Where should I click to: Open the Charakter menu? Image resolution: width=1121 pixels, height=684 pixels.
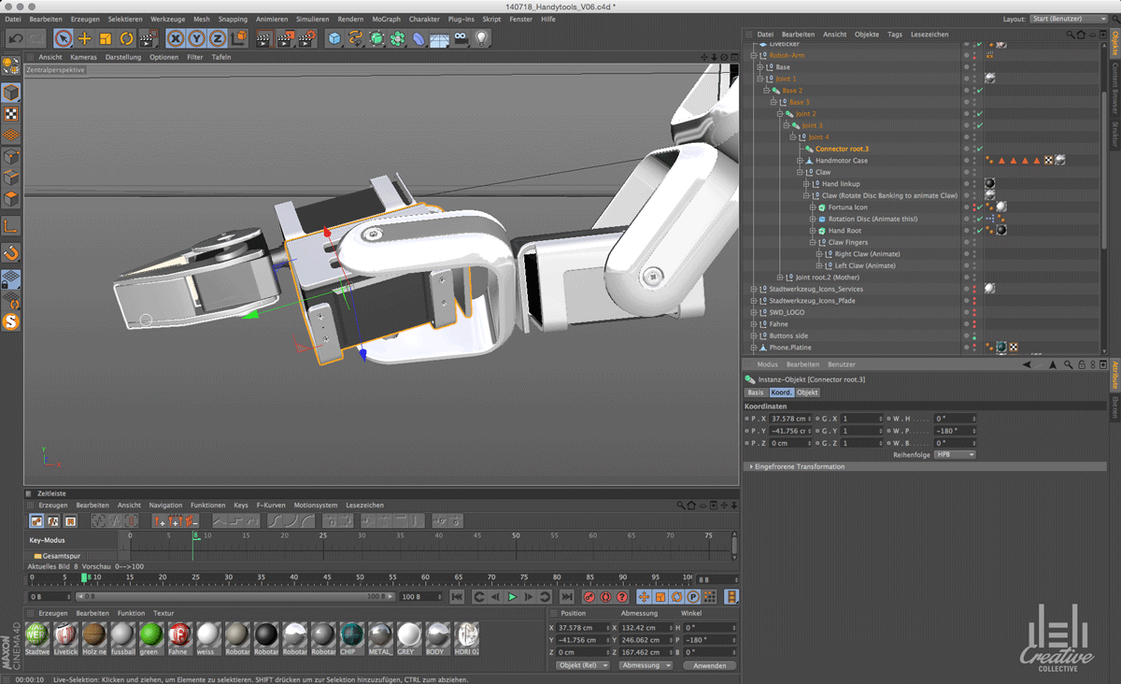tap(424, 19)
